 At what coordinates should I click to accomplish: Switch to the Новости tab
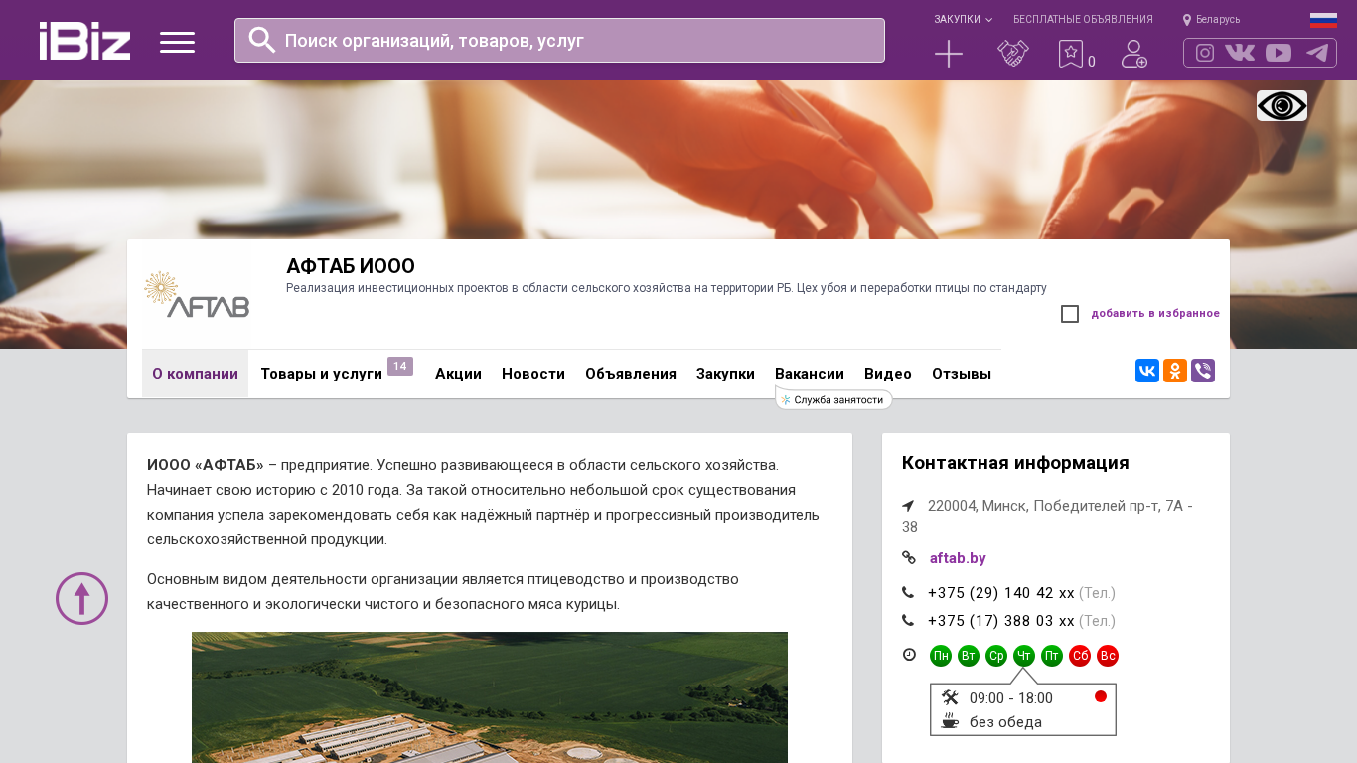click(x=533, y=374)
